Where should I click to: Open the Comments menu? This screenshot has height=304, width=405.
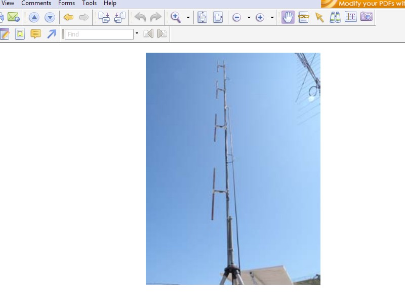coord(36,3)
